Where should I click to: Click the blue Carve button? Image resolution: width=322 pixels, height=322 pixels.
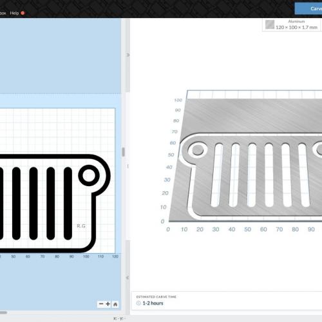308,8
